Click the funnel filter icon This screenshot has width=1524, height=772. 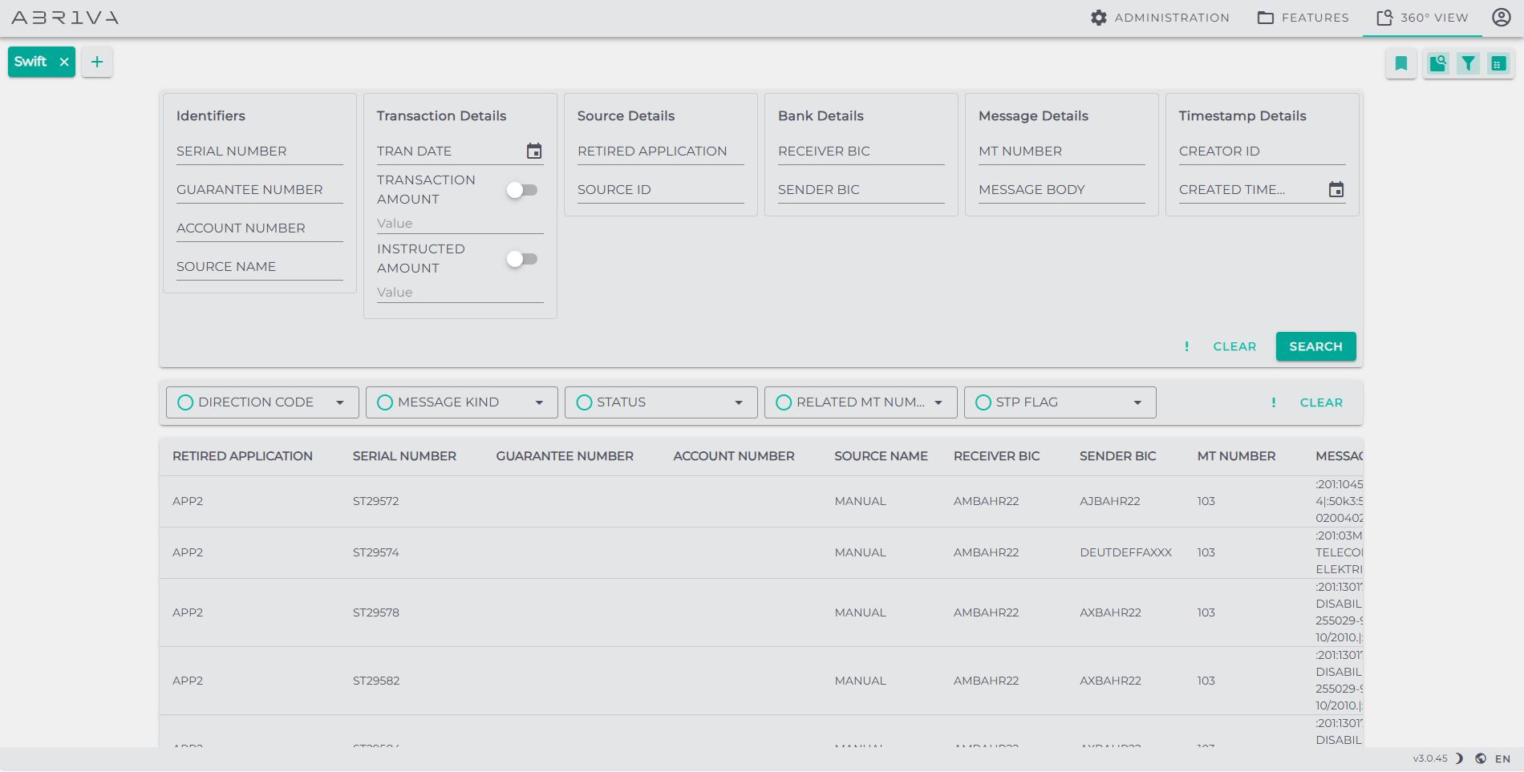click(1467, 63)
